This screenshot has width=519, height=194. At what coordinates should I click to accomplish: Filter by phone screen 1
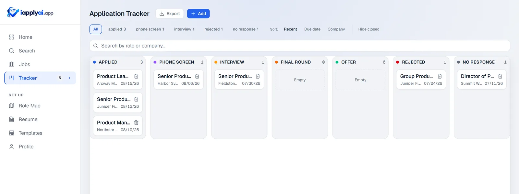point(150,29)
